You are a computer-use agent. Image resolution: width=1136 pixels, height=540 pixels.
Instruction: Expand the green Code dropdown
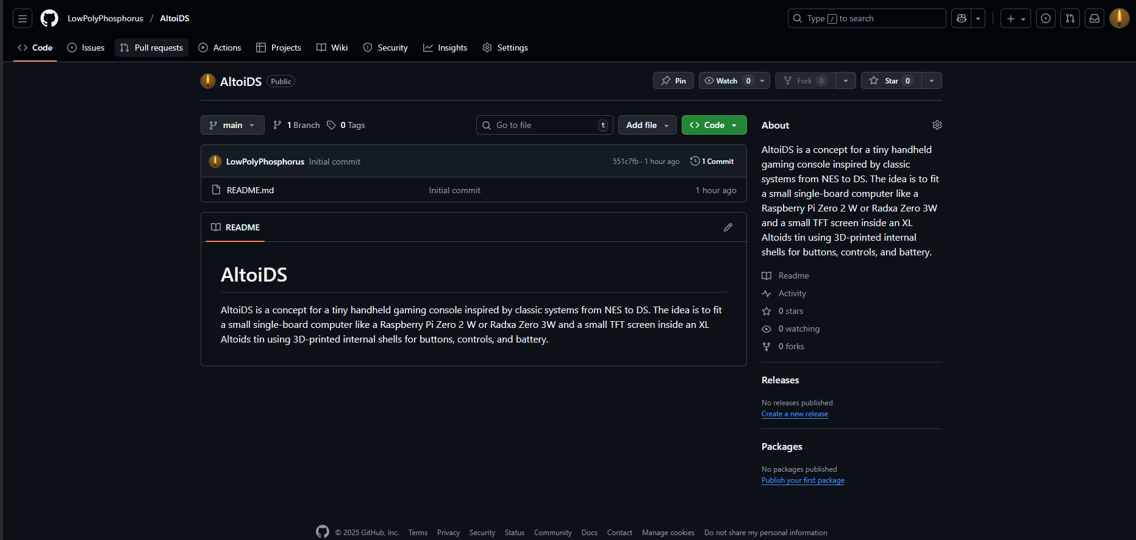coord(713,125)
